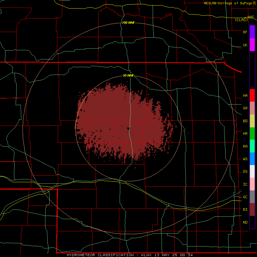Pick the light green RA swatch
Viewport: 257px width, 257px height.
coord(252,146)
